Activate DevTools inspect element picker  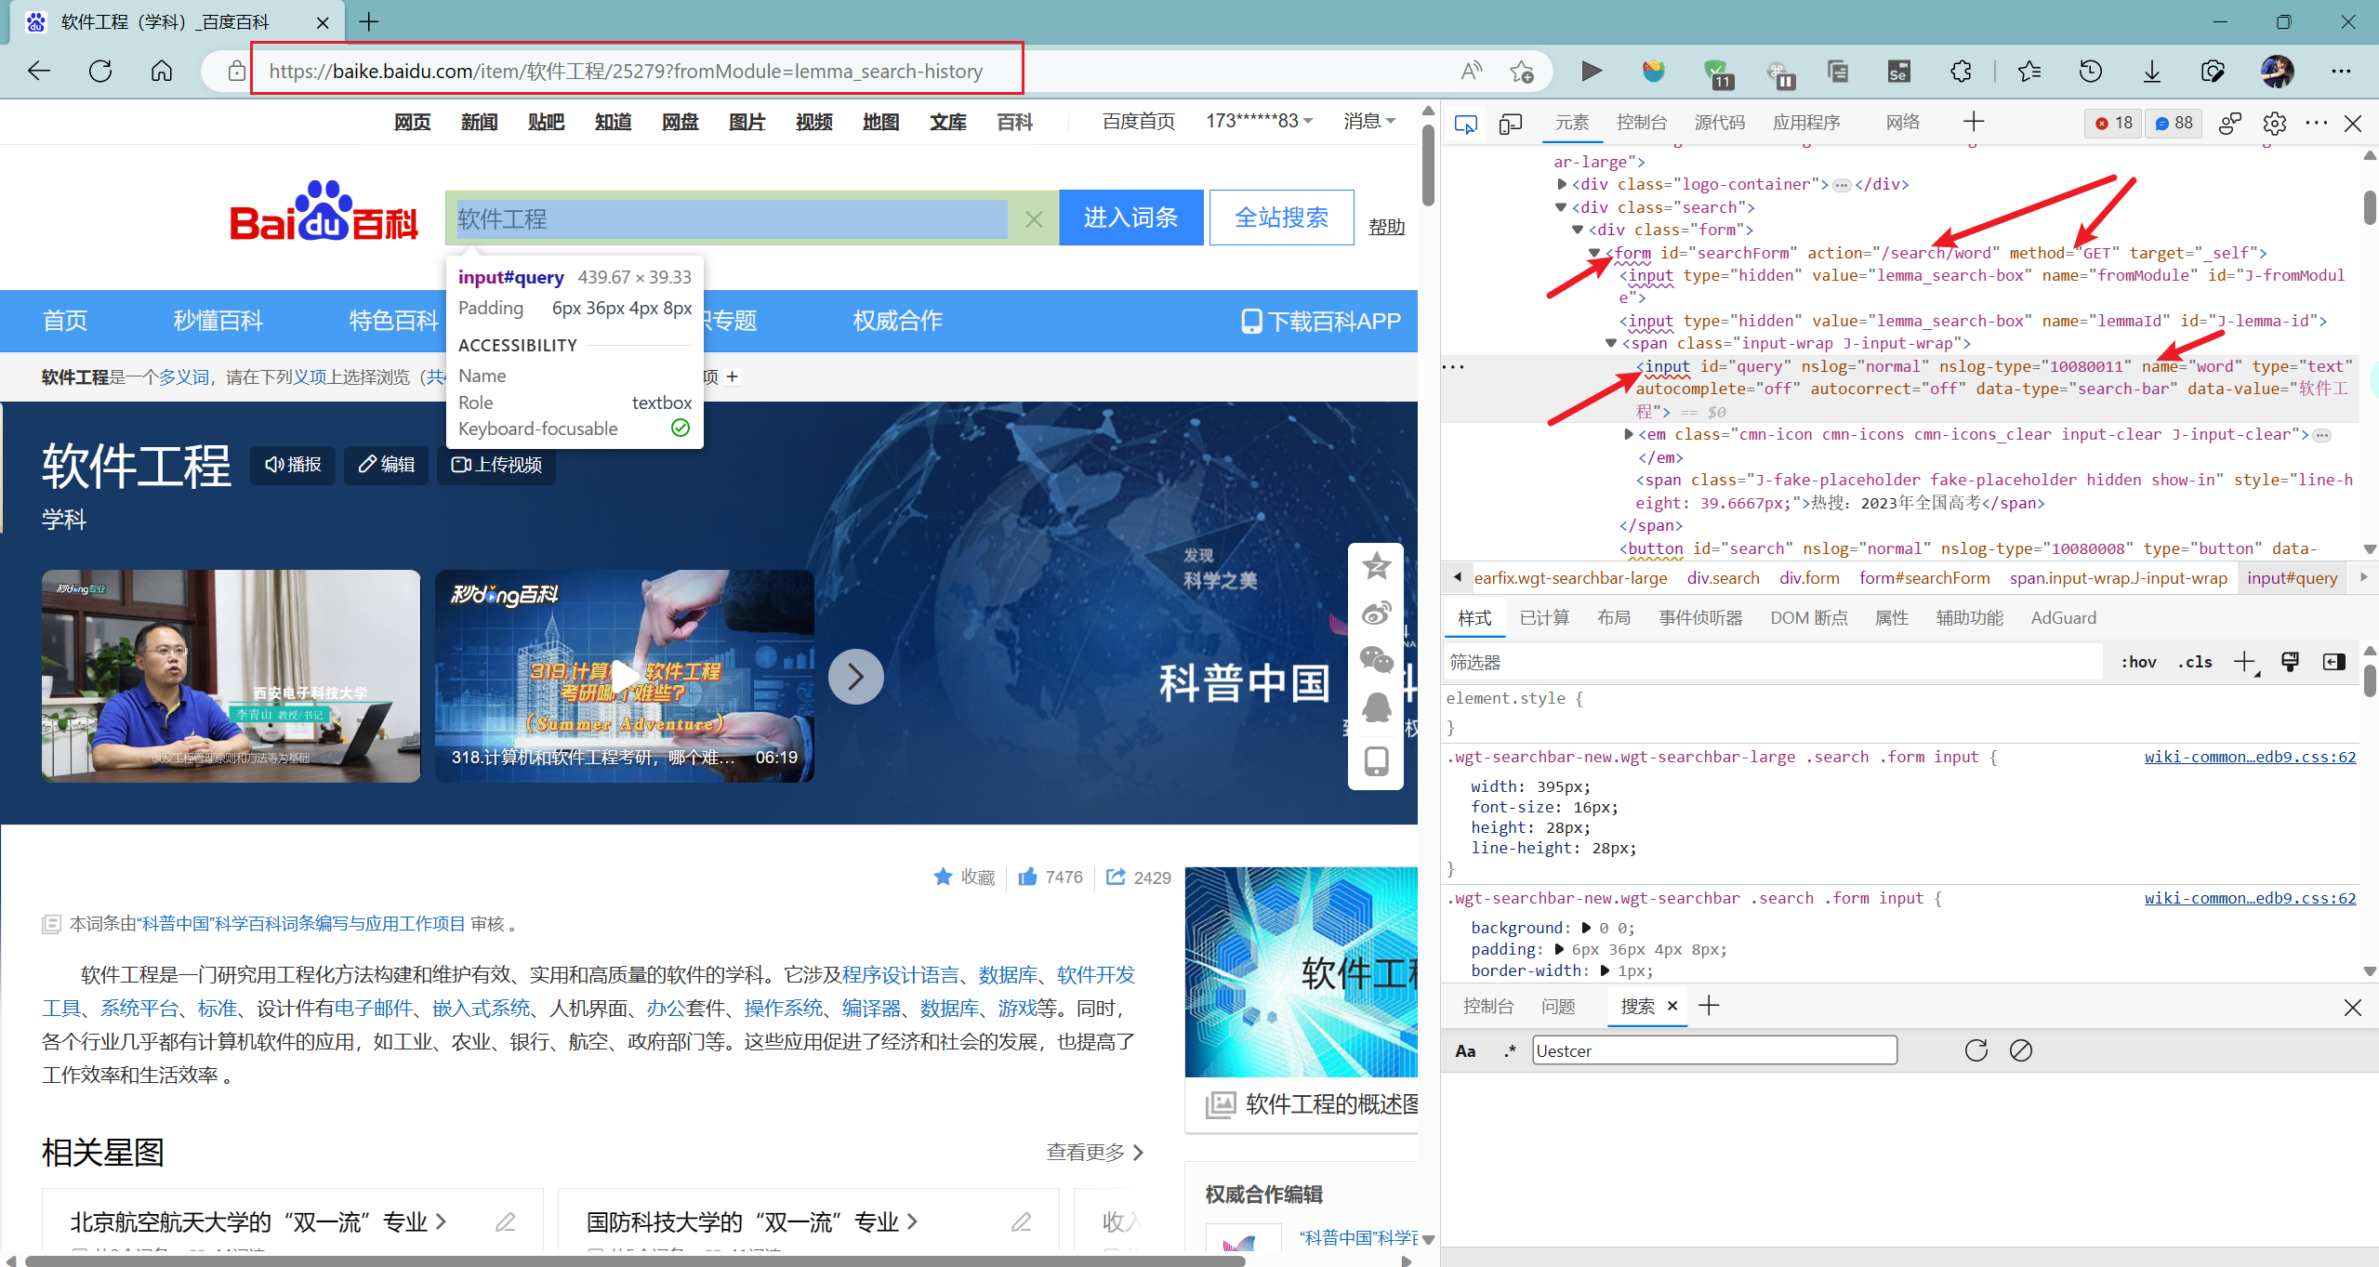pos(1466,123)
